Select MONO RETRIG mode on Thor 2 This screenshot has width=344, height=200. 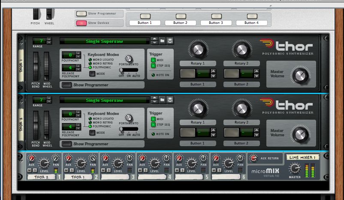(90, 123)
